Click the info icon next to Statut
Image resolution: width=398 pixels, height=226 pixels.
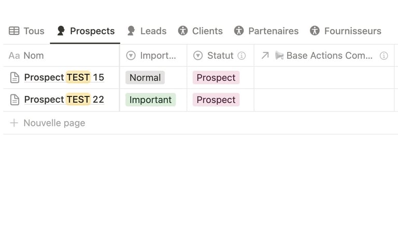click(x=241, y=55)
